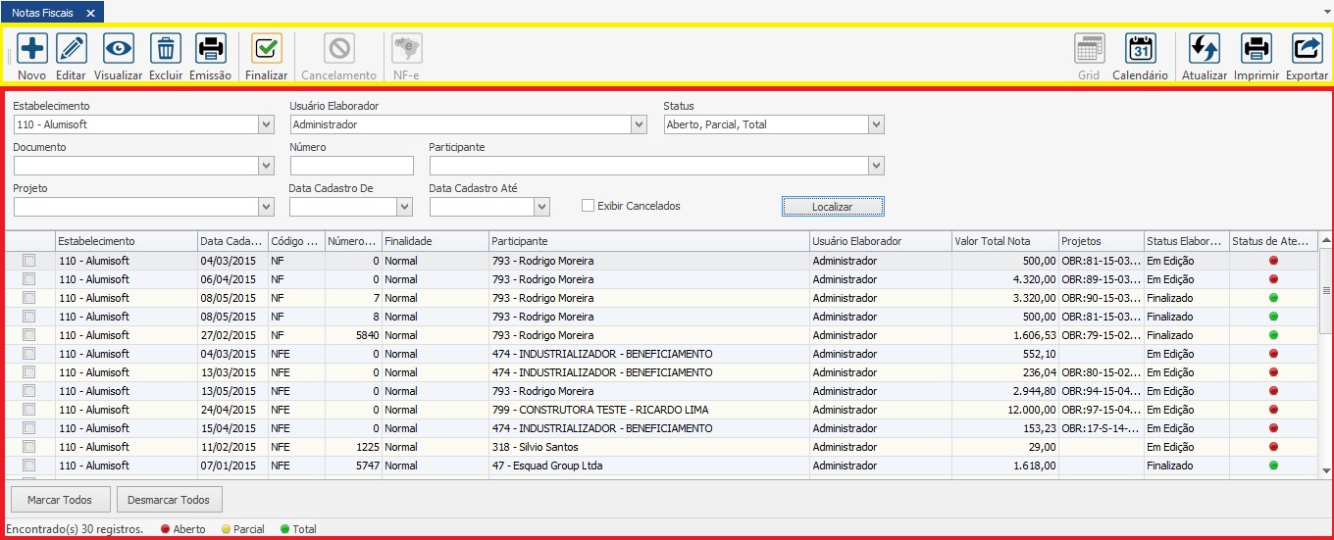Expand the Estabelecimento dropdown
The height and width of the screenshot is (540, 1334).
click(266, 124)
